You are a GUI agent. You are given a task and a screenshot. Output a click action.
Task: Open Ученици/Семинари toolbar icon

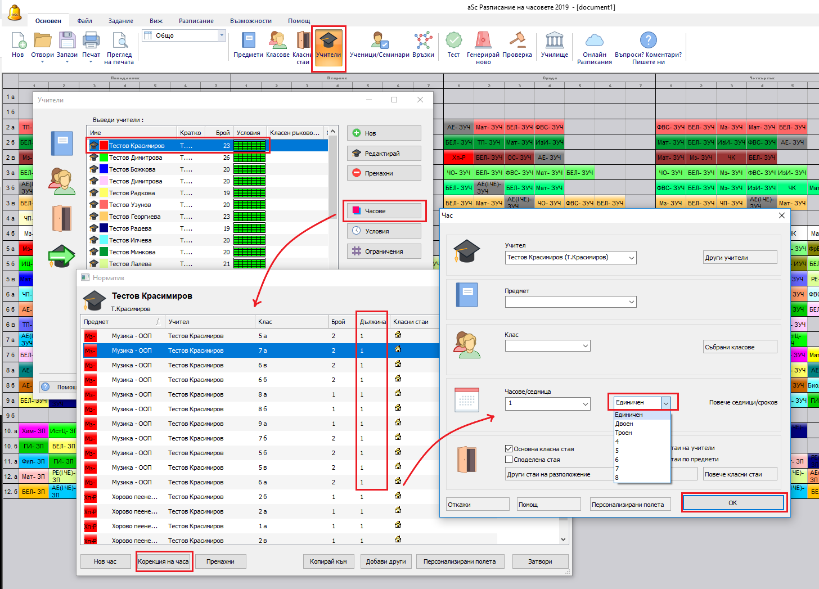[x=380, y=42]
